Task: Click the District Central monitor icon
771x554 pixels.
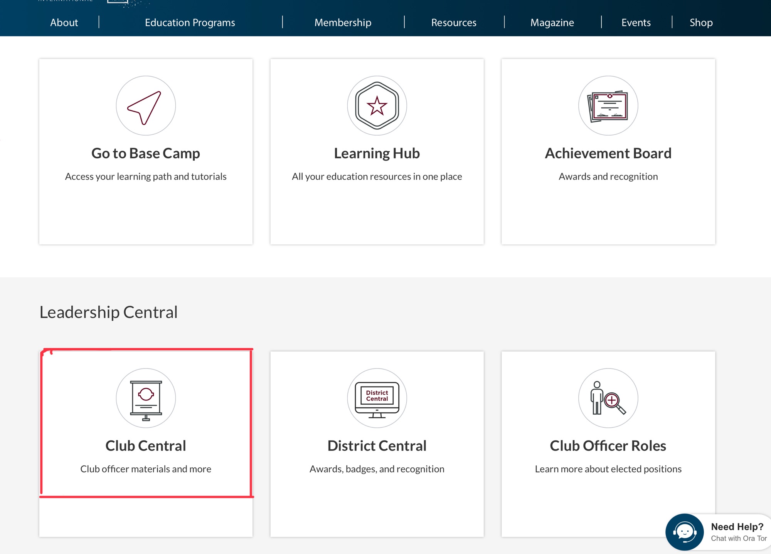Action: point(377,398)
